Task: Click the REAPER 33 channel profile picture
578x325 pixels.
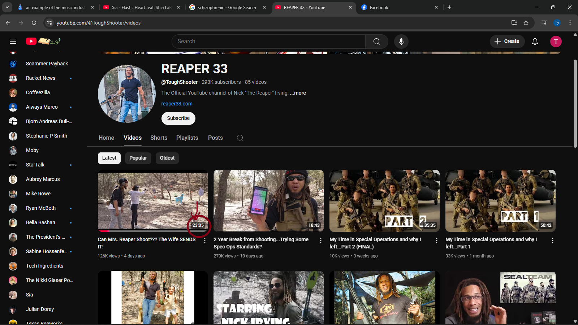Action: 127,94
